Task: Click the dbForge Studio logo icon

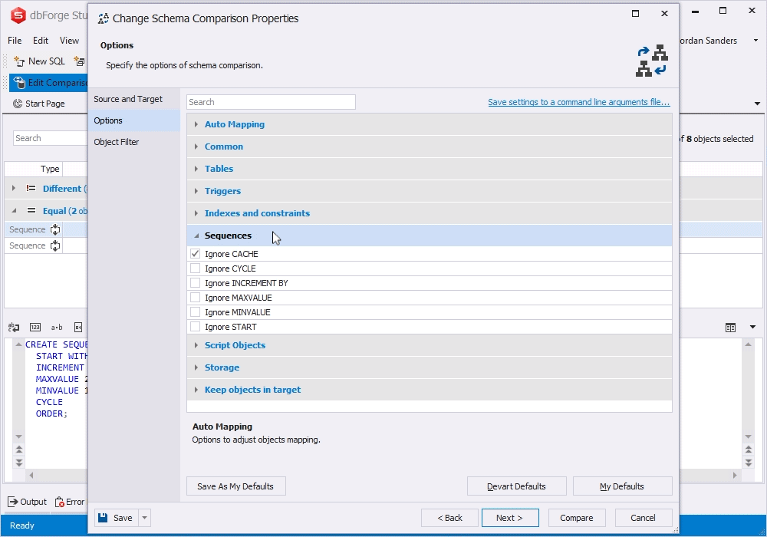Action: point(18,15)
